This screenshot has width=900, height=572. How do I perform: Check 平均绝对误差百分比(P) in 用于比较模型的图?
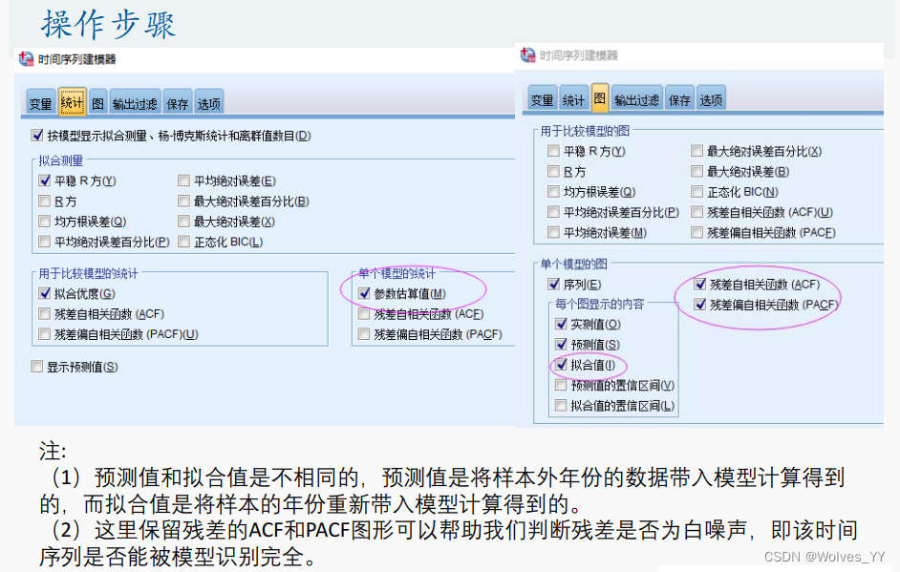pyautogui.click(x=553, y=212)
